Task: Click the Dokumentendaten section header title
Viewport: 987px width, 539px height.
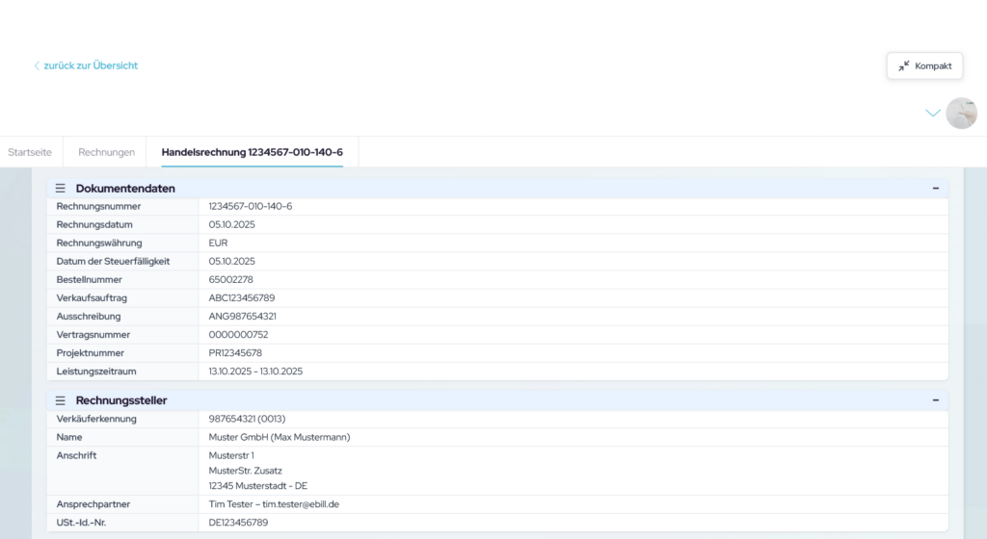Action: pos(125,189)
